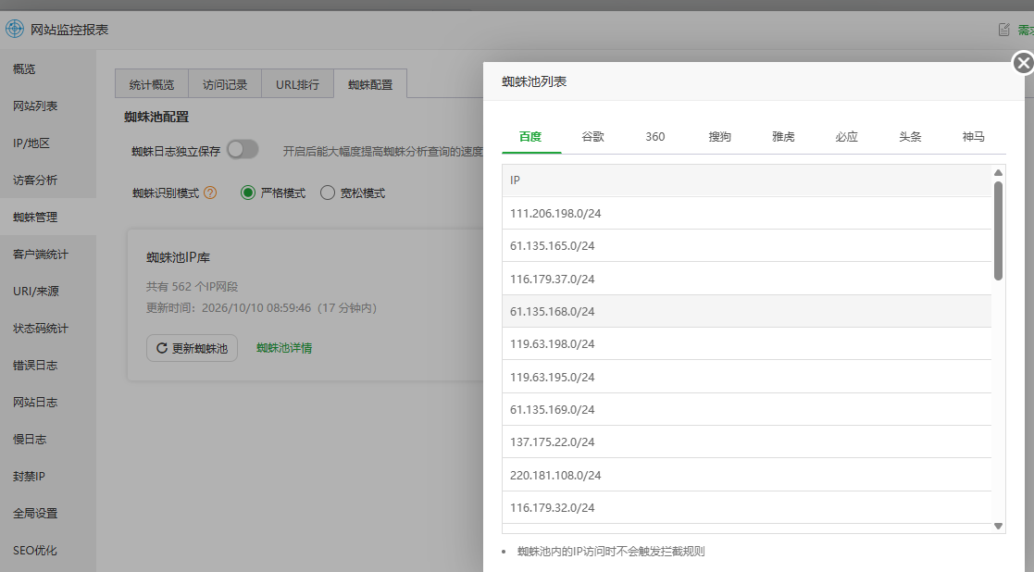Open SEO优化 in the sidebar
The image size is (1034, 572).
[x=48, y=551]
